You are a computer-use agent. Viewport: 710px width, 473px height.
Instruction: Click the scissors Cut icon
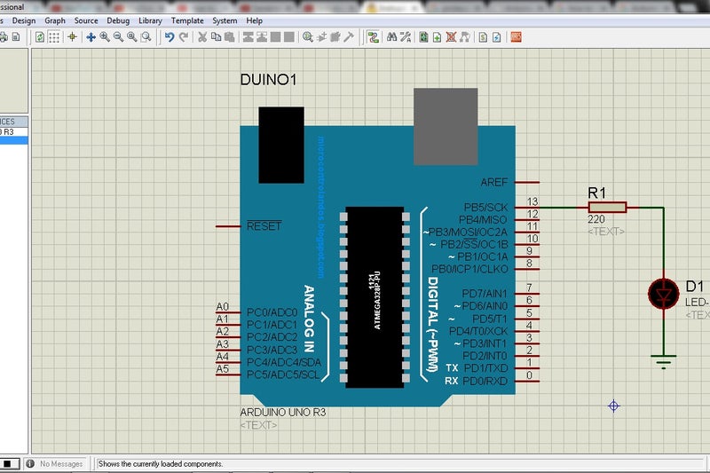point(202,37)
